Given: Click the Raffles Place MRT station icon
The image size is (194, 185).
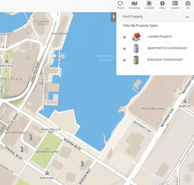Looking at the screenshot, I should click(x=7, y=61).
